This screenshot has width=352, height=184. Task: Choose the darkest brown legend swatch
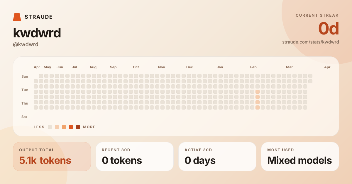point(78,127)
